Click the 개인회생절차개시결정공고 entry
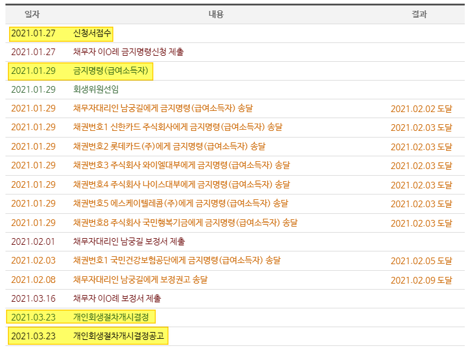The width and height of the screenshot is (469, 349). pos(118,336)
